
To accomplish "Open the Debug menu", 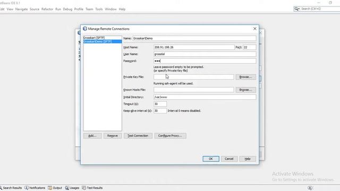I will pos(67,9).
